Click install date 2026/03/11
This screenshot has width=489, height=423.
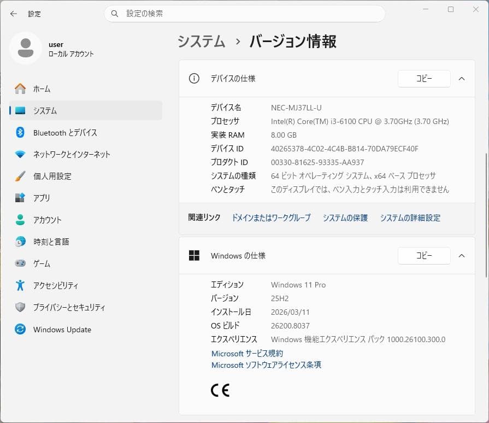290,312
